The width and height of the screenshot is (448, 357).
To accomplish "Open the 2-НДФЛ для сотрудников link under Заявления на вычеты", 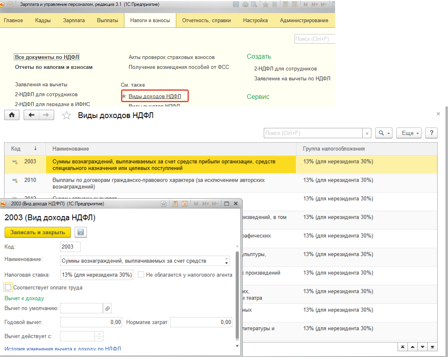I will [x=46, y=95].
